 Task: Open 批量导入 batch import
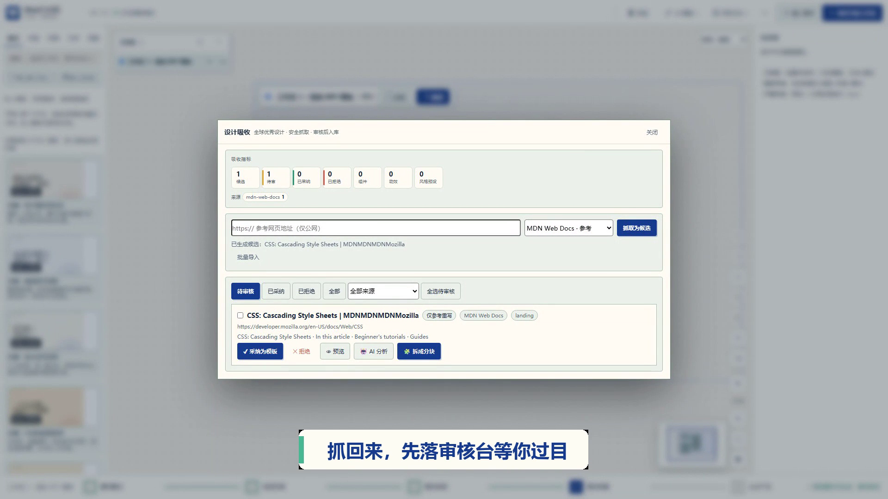click(248, 257)
